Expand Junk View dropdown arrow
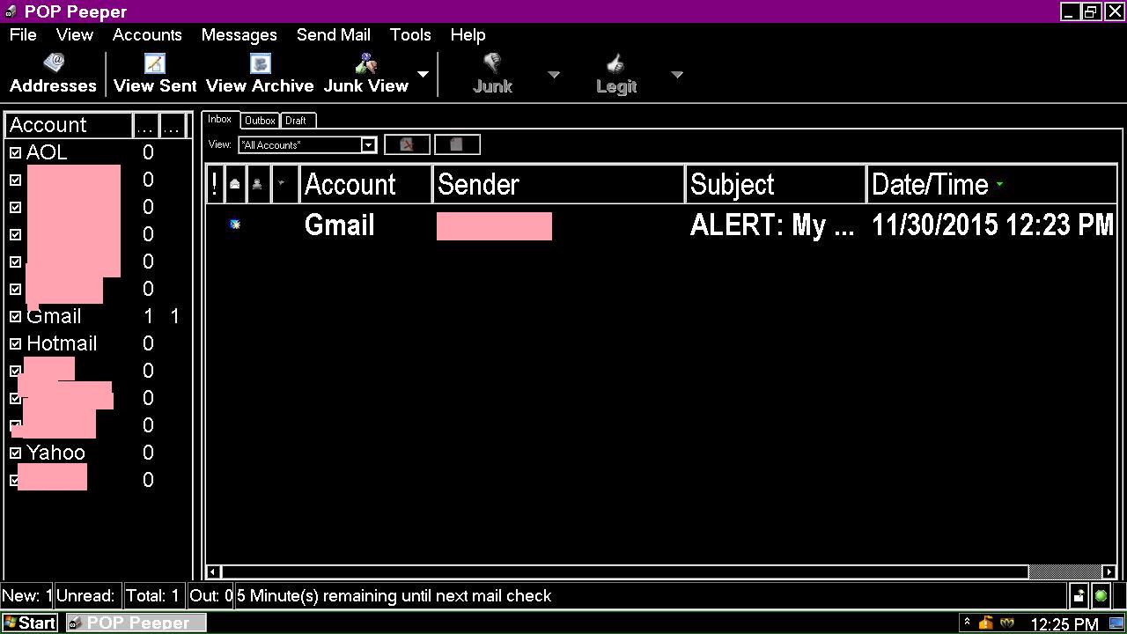1127x634 pixels. (x=423, y=74)
